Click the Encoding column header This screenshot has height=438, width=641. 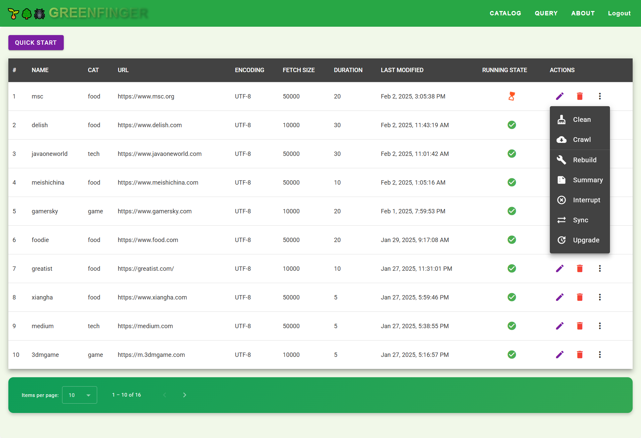(249, 70)
